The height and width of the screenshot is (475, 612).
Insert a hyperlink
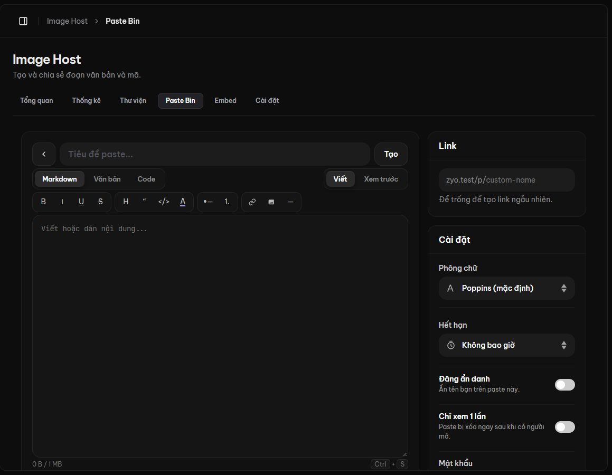point(252,202)
